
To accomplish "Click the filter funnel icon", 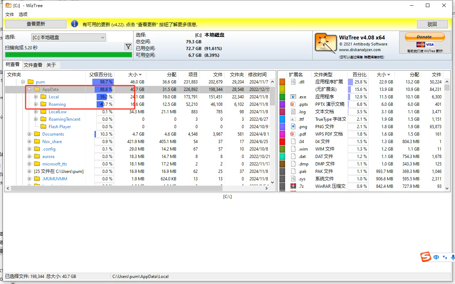I will pos(128,47).
